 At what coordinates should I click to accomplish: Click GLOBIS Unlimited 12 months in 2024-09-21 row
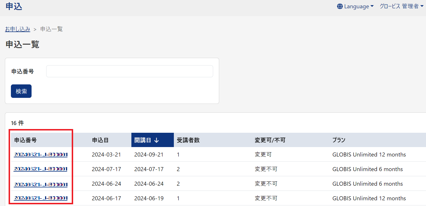click(369, 154)
